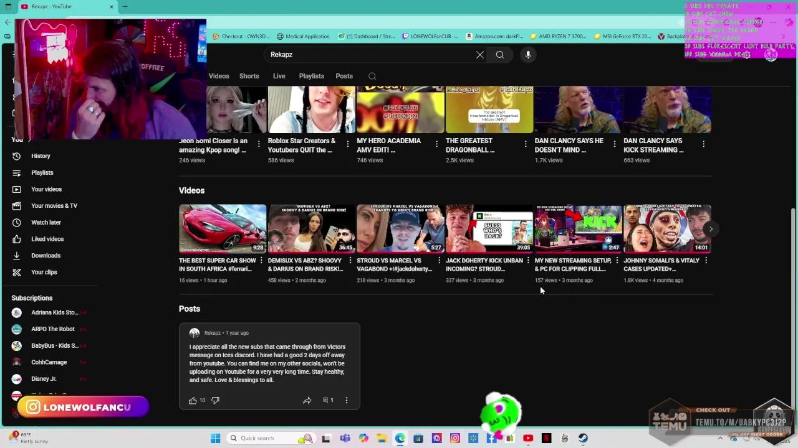Viewport: 798px width, 448px height.
Task: Click Rekapz avatar on the post
Action: point(195,333)
